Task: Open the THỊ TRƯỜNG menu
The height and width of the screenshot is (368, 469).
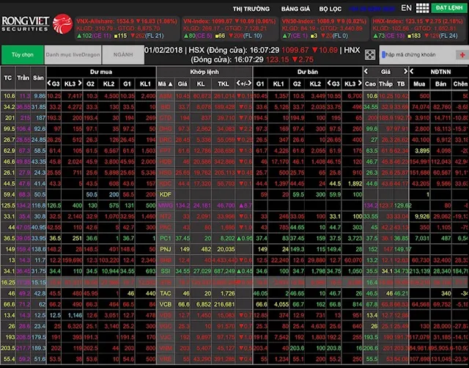Action: click(251, 8)
